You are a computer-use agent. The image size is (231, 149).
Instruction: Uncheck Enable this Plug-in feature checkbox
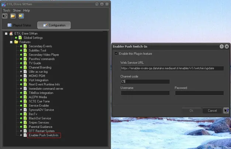point(117,54)
